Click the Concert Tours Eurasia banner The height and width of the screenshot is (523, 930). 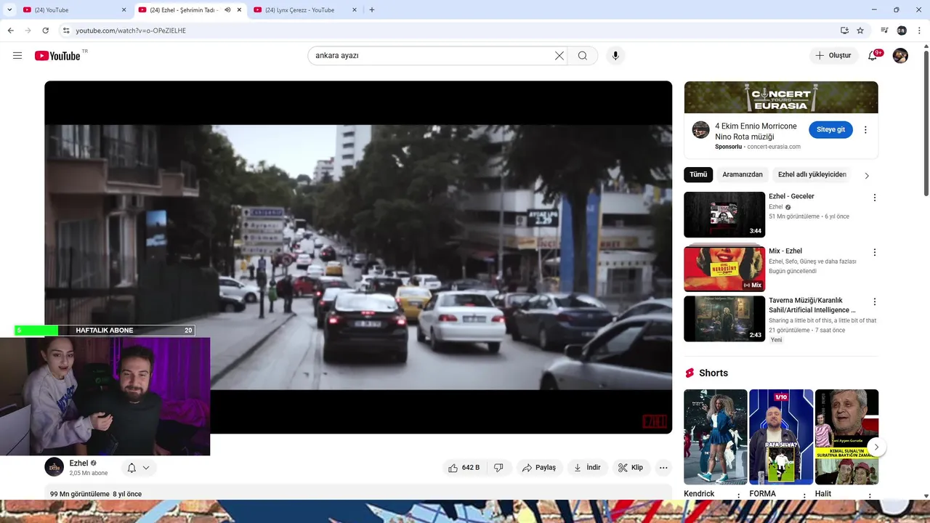point(781,97)
